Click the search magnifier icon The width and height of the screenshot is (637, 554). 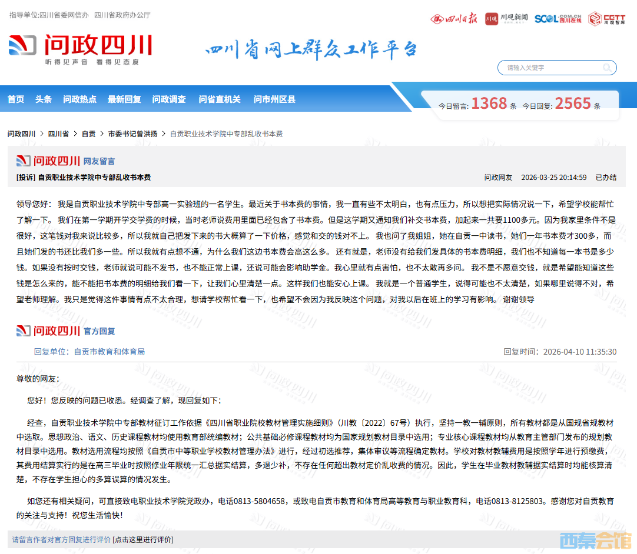click(x=607, y=68)
